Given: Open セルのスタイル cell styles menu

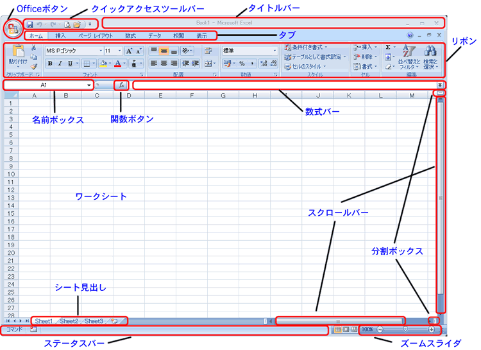Looking at the screenshot, I should (x=305, y=66).
